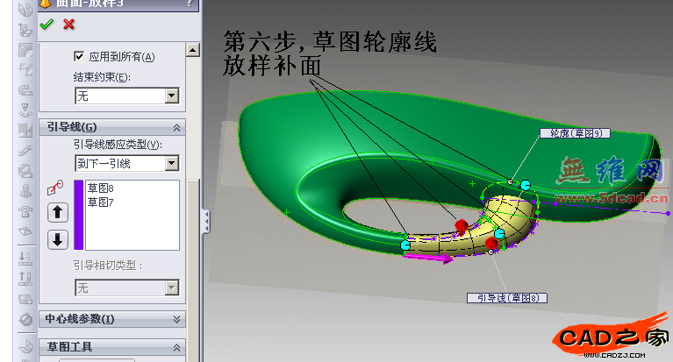Click the 轮廓(草图9) callout label

[575, 133]
